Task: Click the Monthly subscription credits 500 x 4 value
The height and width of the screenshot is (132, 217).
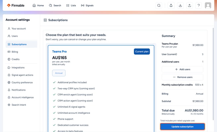Action: (199, 85)
